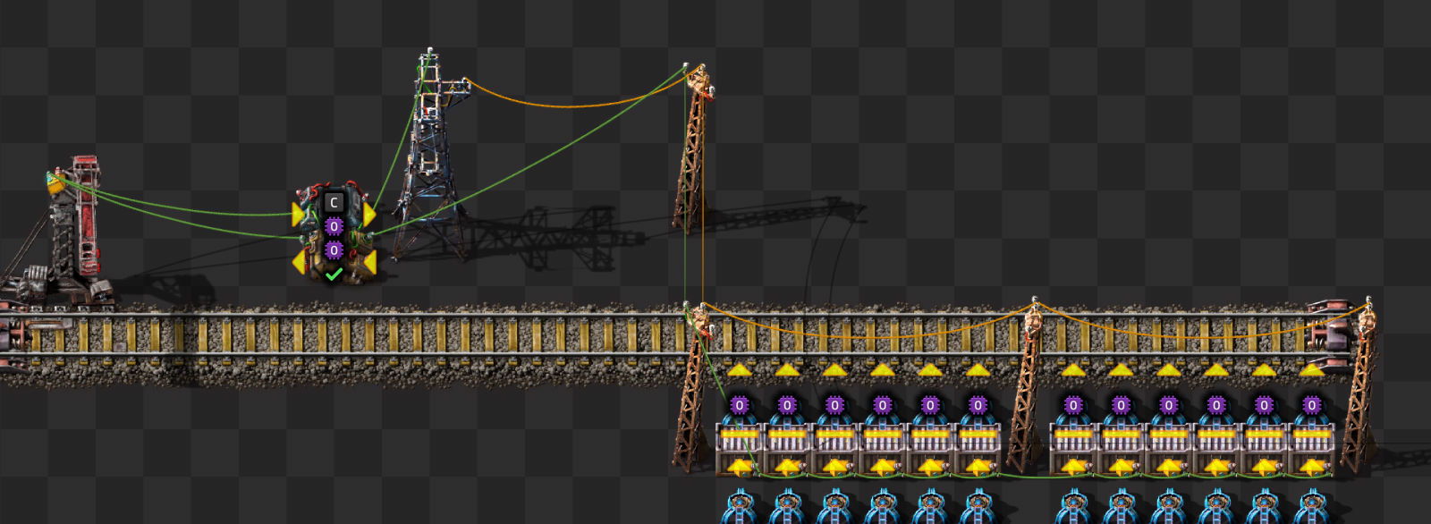Select the last chest on the right
The height and width of the screenshot is (524, 1431).
(1312, 449)
